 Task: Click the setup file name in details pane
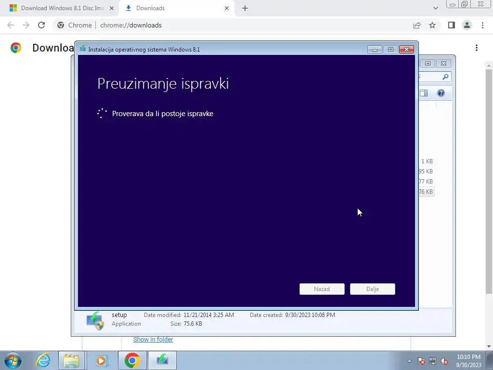point(119,315)
